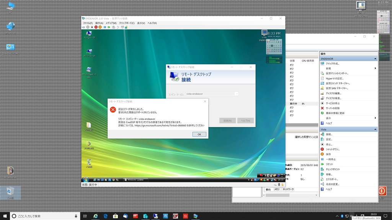Viewport: 392px width, 220px height.
Task: Click the red Shut Down icon in VM toolbar
Action: click(x=96, y=27)
